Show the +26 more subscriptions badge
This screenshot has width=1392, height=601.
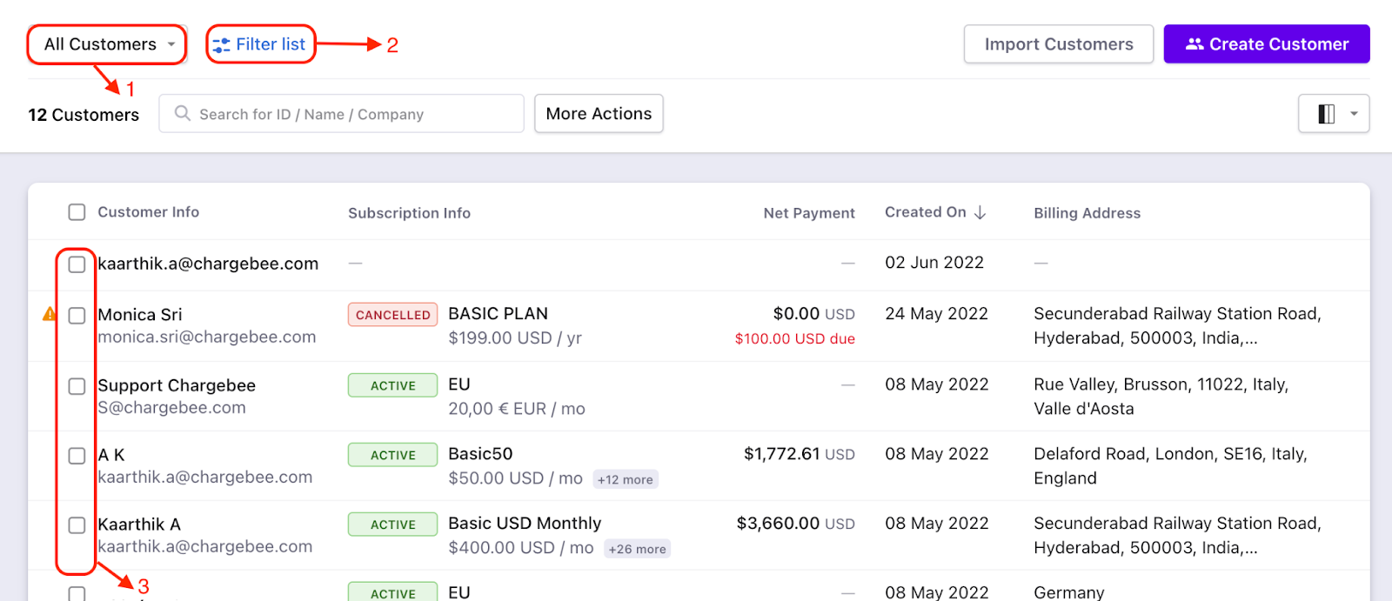coord(637,549)
